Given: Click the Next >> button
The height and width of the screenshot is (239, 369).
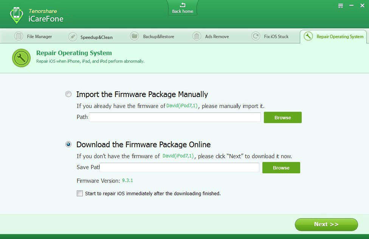Looking at the screenshot, I should point(326,224).
